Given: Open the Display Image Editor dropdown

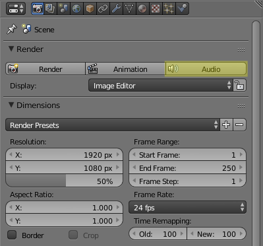Looking at the screenshot, I should 161,86.
